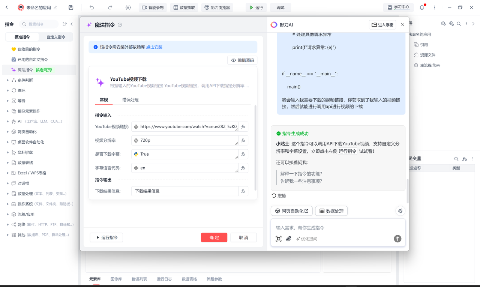480x287 pixels.
Task: Expand the 网络 category
Action: [8, 225]
